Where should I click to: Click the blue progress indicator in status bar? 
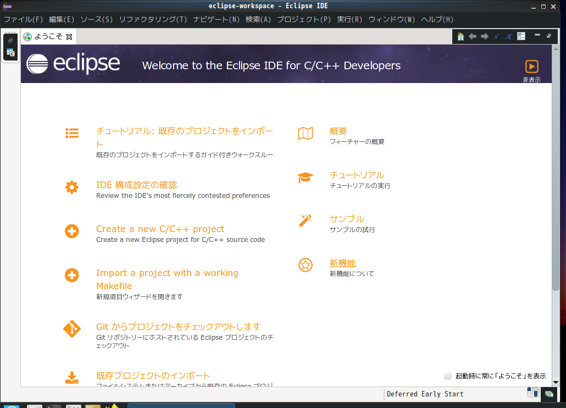coord(533,393)
